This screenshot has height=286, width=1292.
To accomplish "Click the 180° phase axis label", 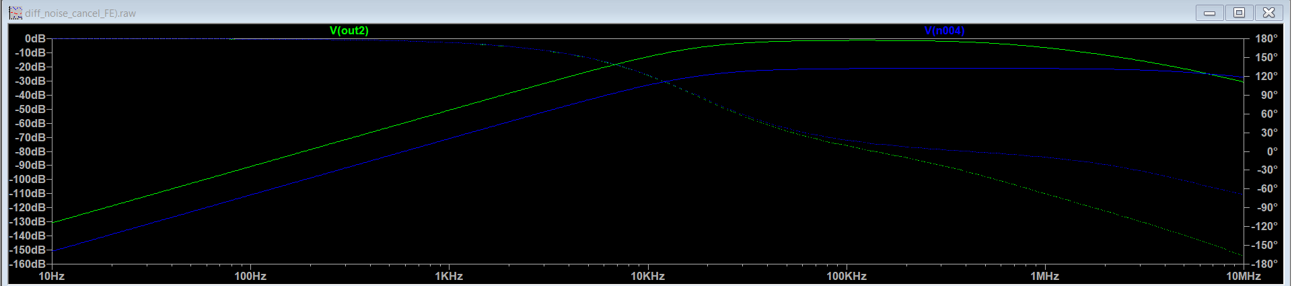I will [x=1266, y=38].
